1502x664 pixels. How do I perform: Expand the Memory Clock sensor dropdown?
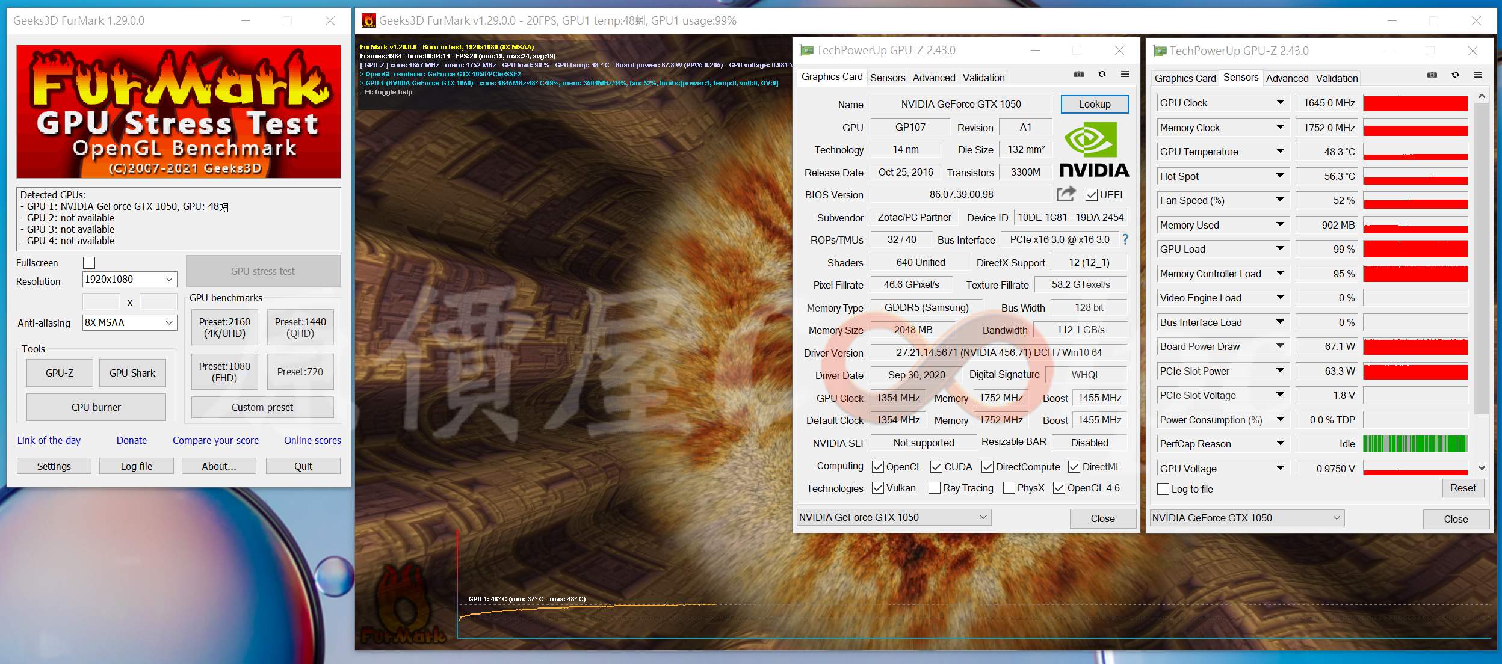[1280, 128]
